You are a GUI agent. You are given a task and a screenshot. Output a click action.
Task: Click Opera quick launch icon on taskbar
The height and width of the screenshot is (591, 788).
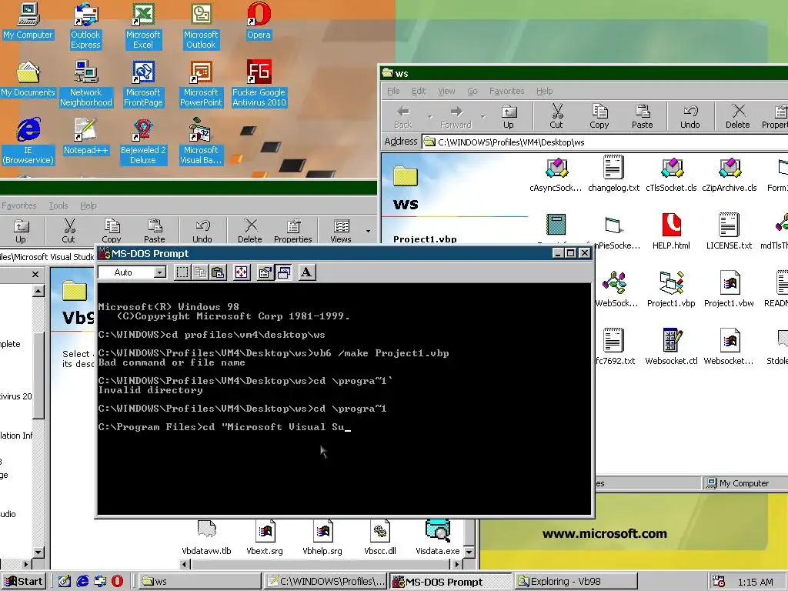tap(117, 582)
